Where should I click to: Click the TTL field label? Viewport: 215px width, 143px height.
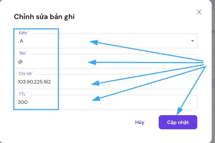pyautogui.click(x=22, y=94)
